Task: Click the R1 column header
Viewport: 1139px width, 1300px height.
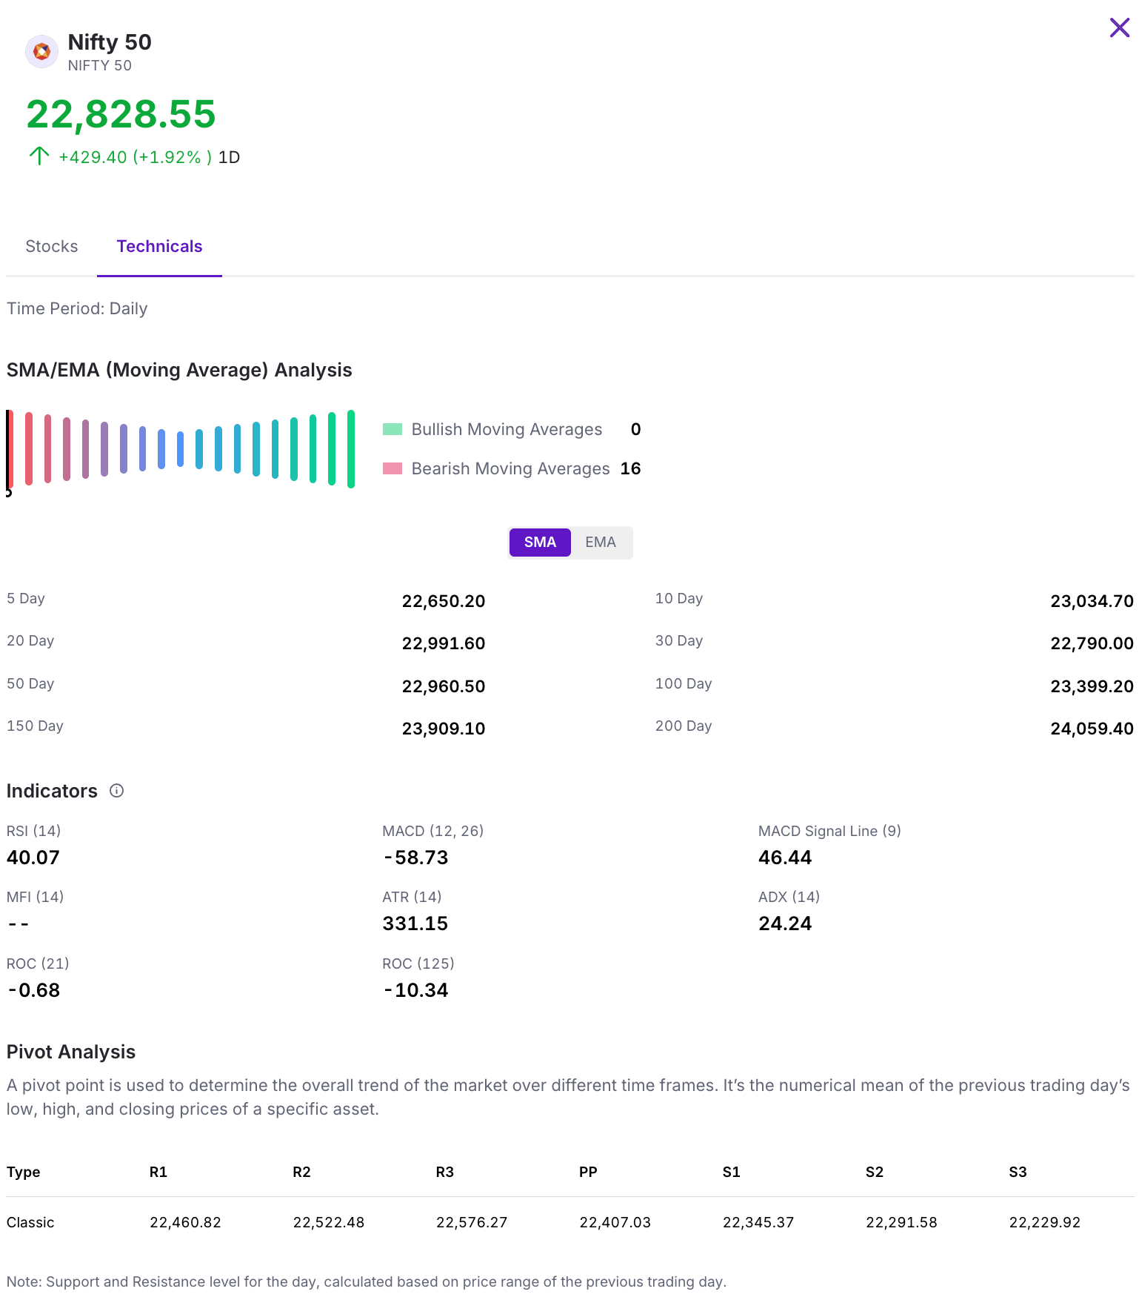Action: coord(158,1172)
